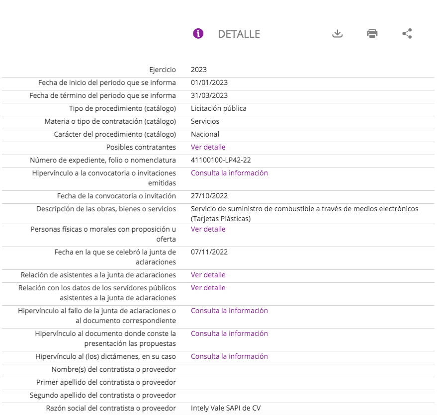
Task: Click the junta de aclaraciones date 07/11/2022
Action: [209, 252]
